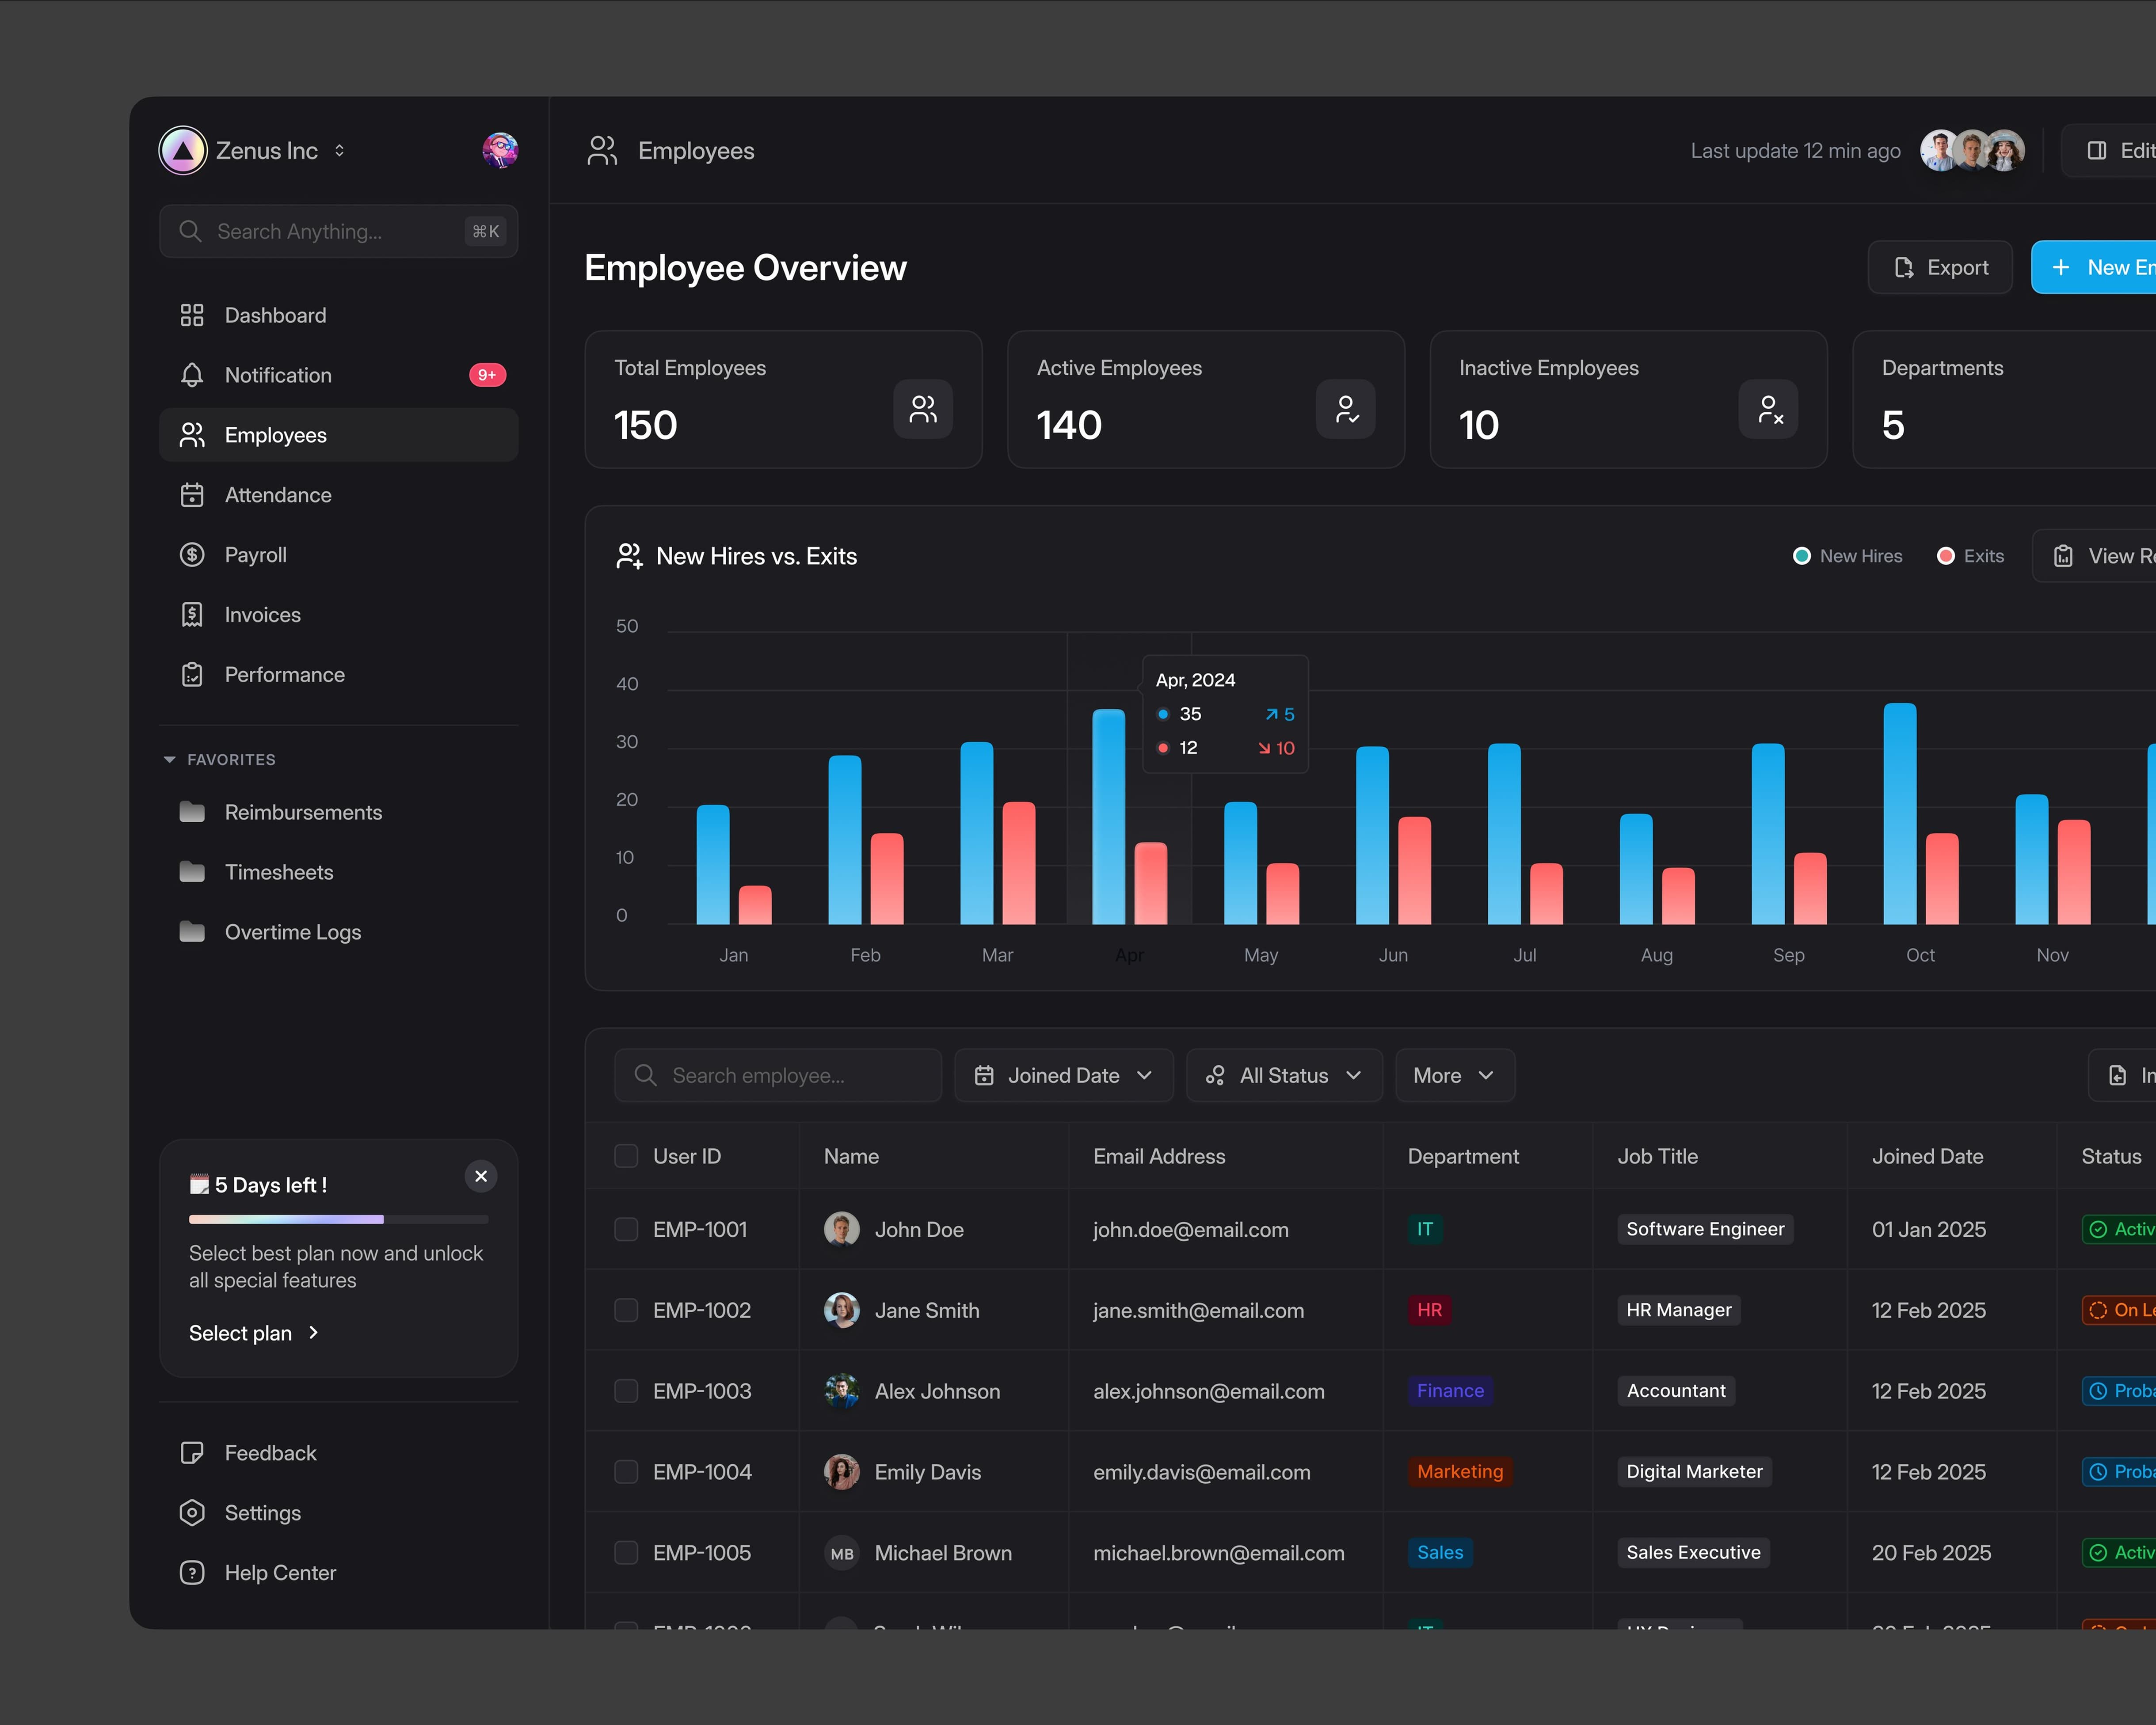Open the More filters dropdown
This screenshot has width=2156, height=1725.
click(1455, 1076)
